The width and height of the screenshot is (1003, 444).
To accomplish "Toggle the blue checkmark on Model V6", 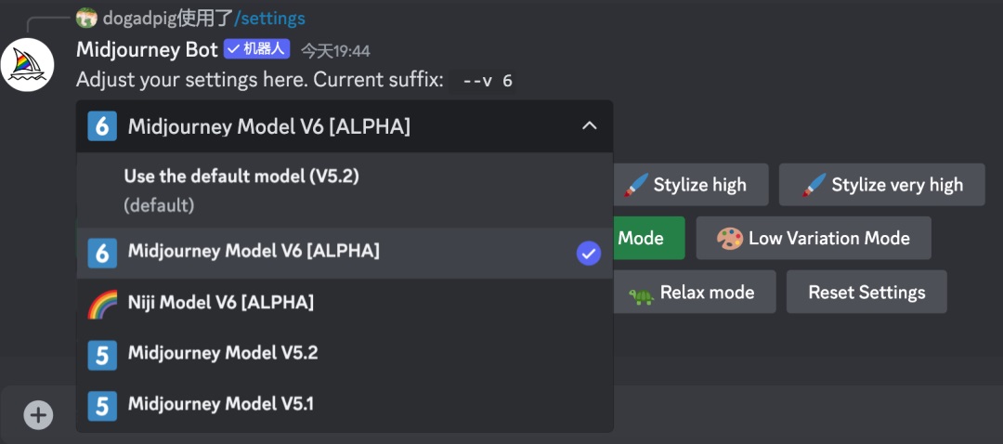I will 588,253.
